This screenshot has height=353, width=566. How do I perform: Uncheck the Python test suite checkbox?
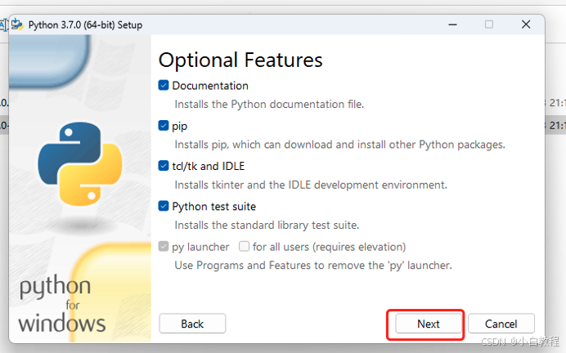coord(164,206)
